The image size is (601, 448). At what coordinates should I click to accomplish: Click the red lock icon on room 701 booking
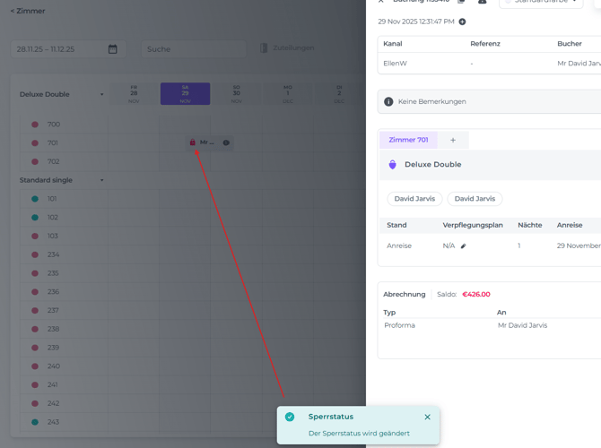click(193, 142)
